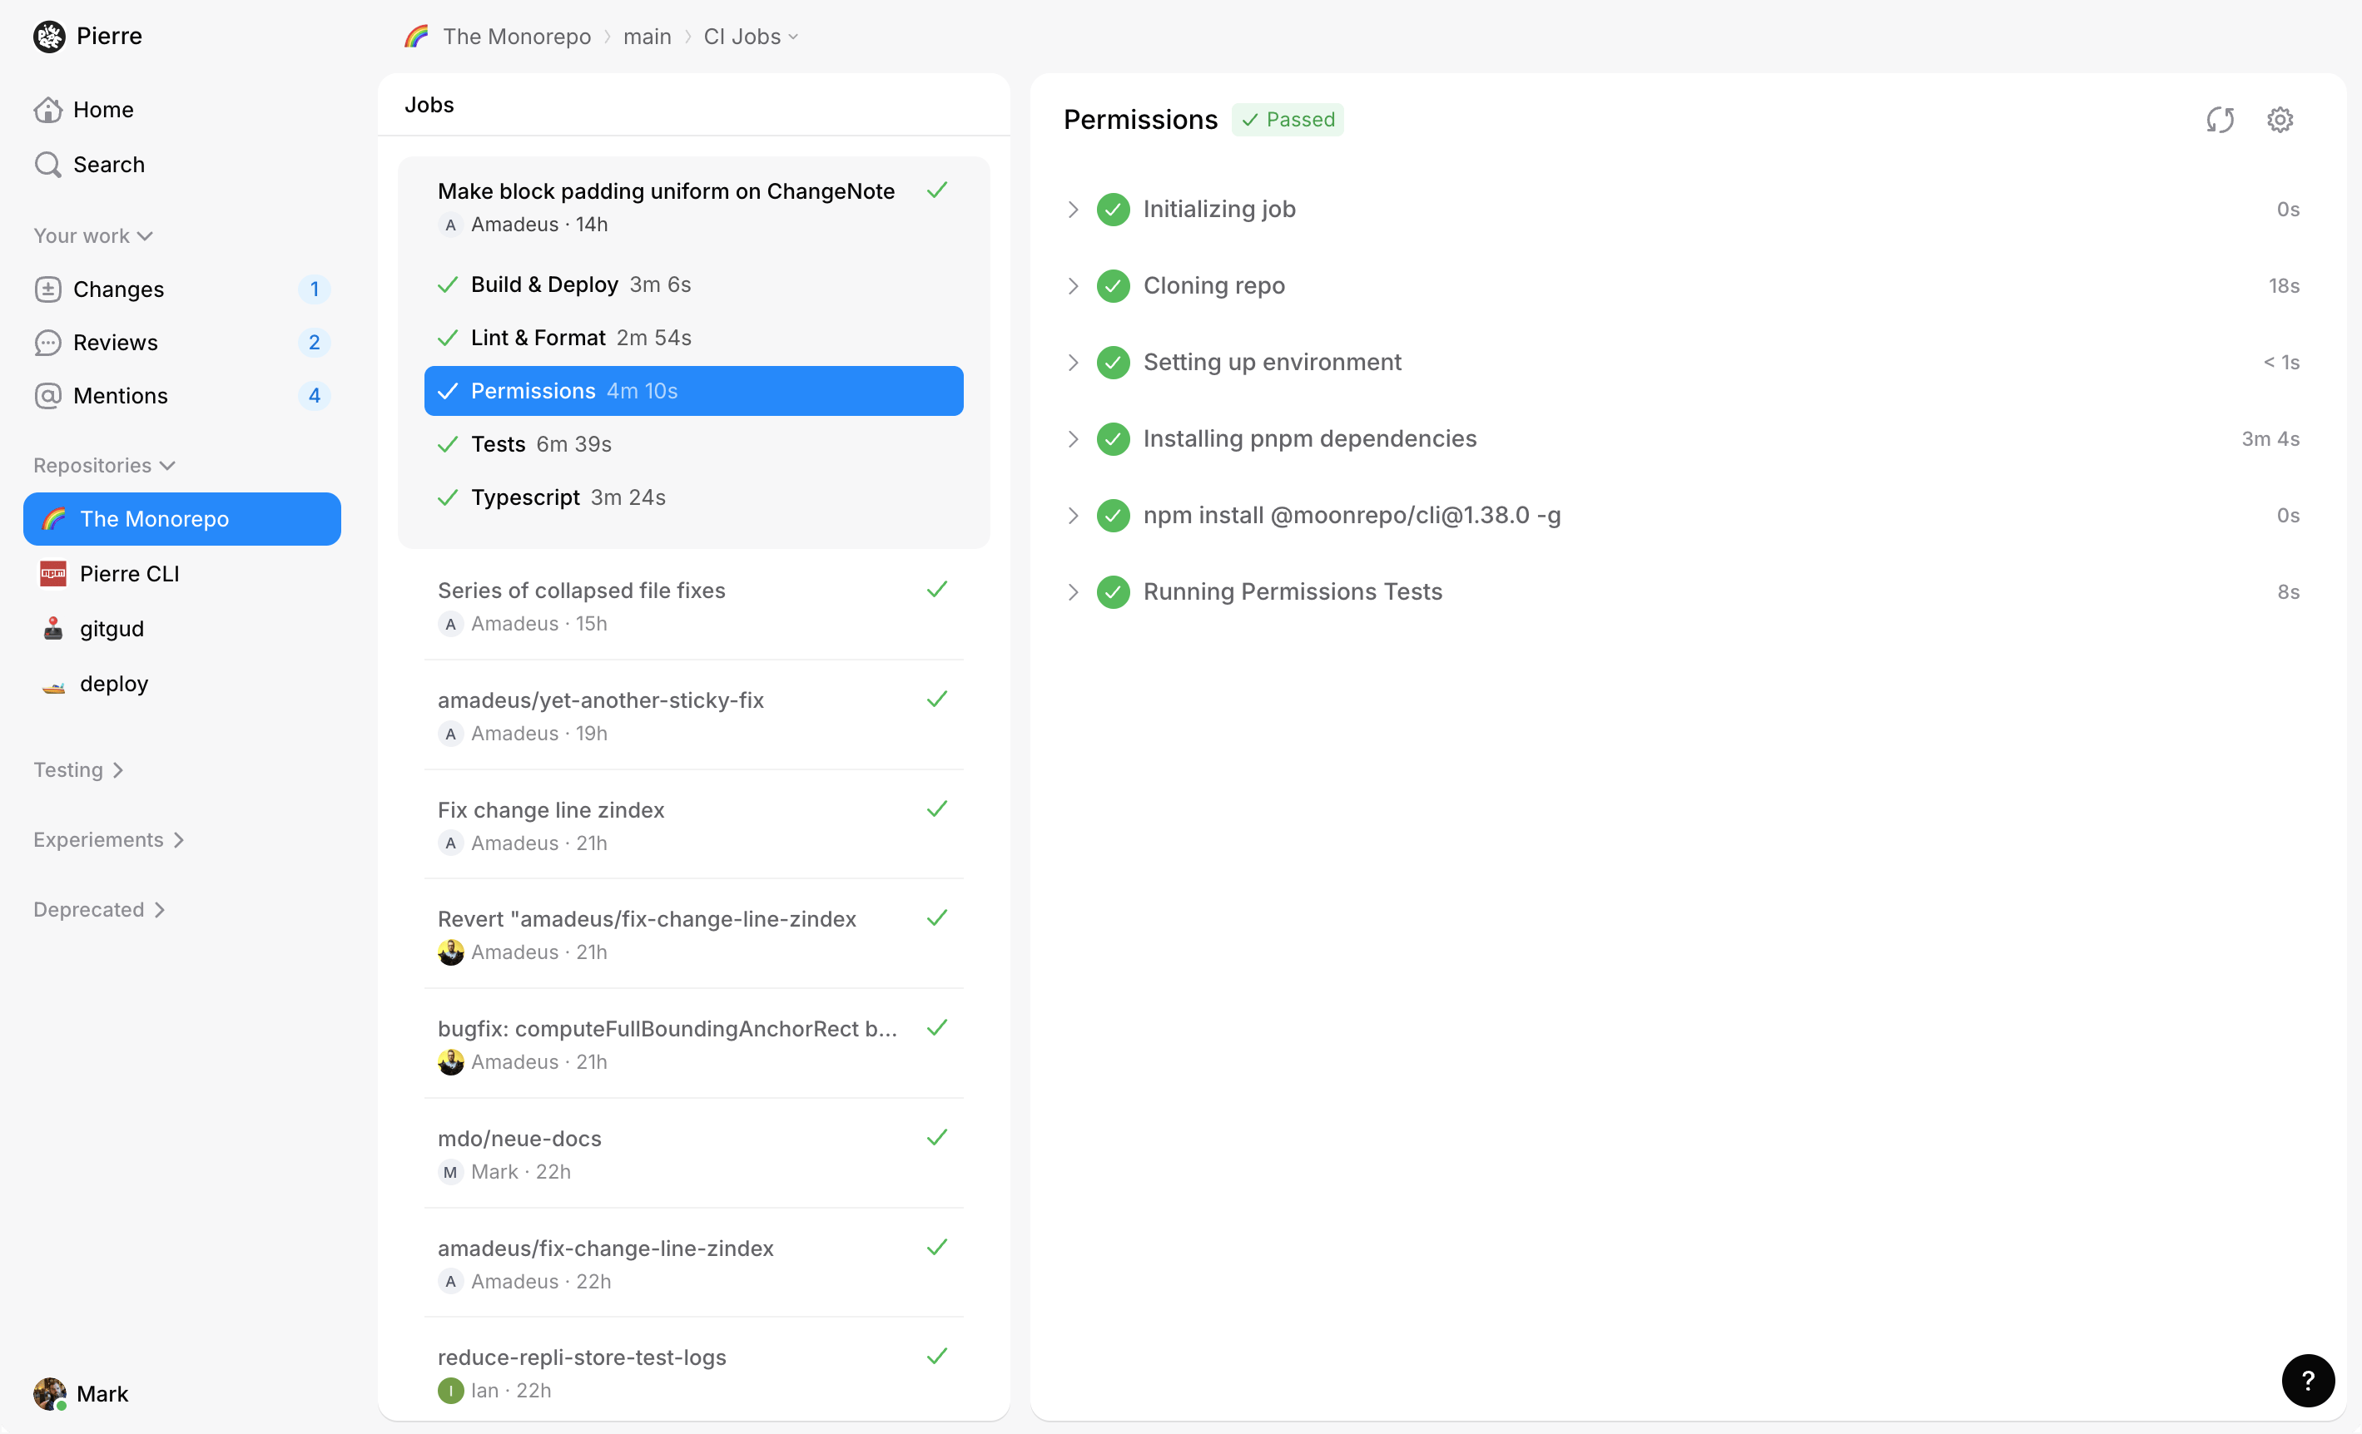Click the Home house icon

48,110
